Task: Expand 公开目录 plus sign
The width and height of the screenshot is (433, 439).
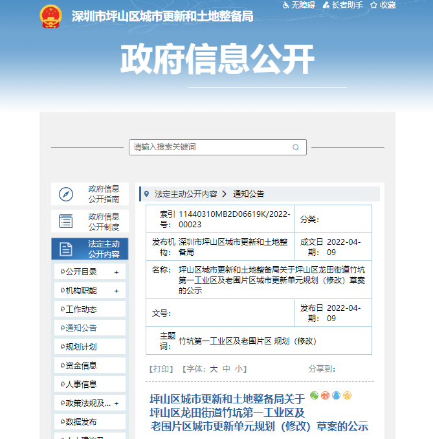Action: (117, 272)
